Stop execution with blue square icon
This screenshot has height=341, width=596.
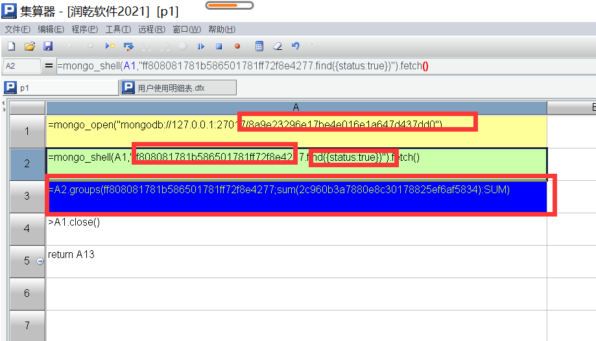219,47
